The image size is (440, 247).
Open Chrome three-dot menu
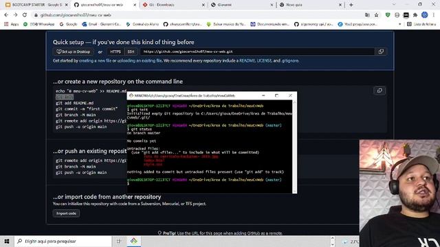click(x=434, y=15)
